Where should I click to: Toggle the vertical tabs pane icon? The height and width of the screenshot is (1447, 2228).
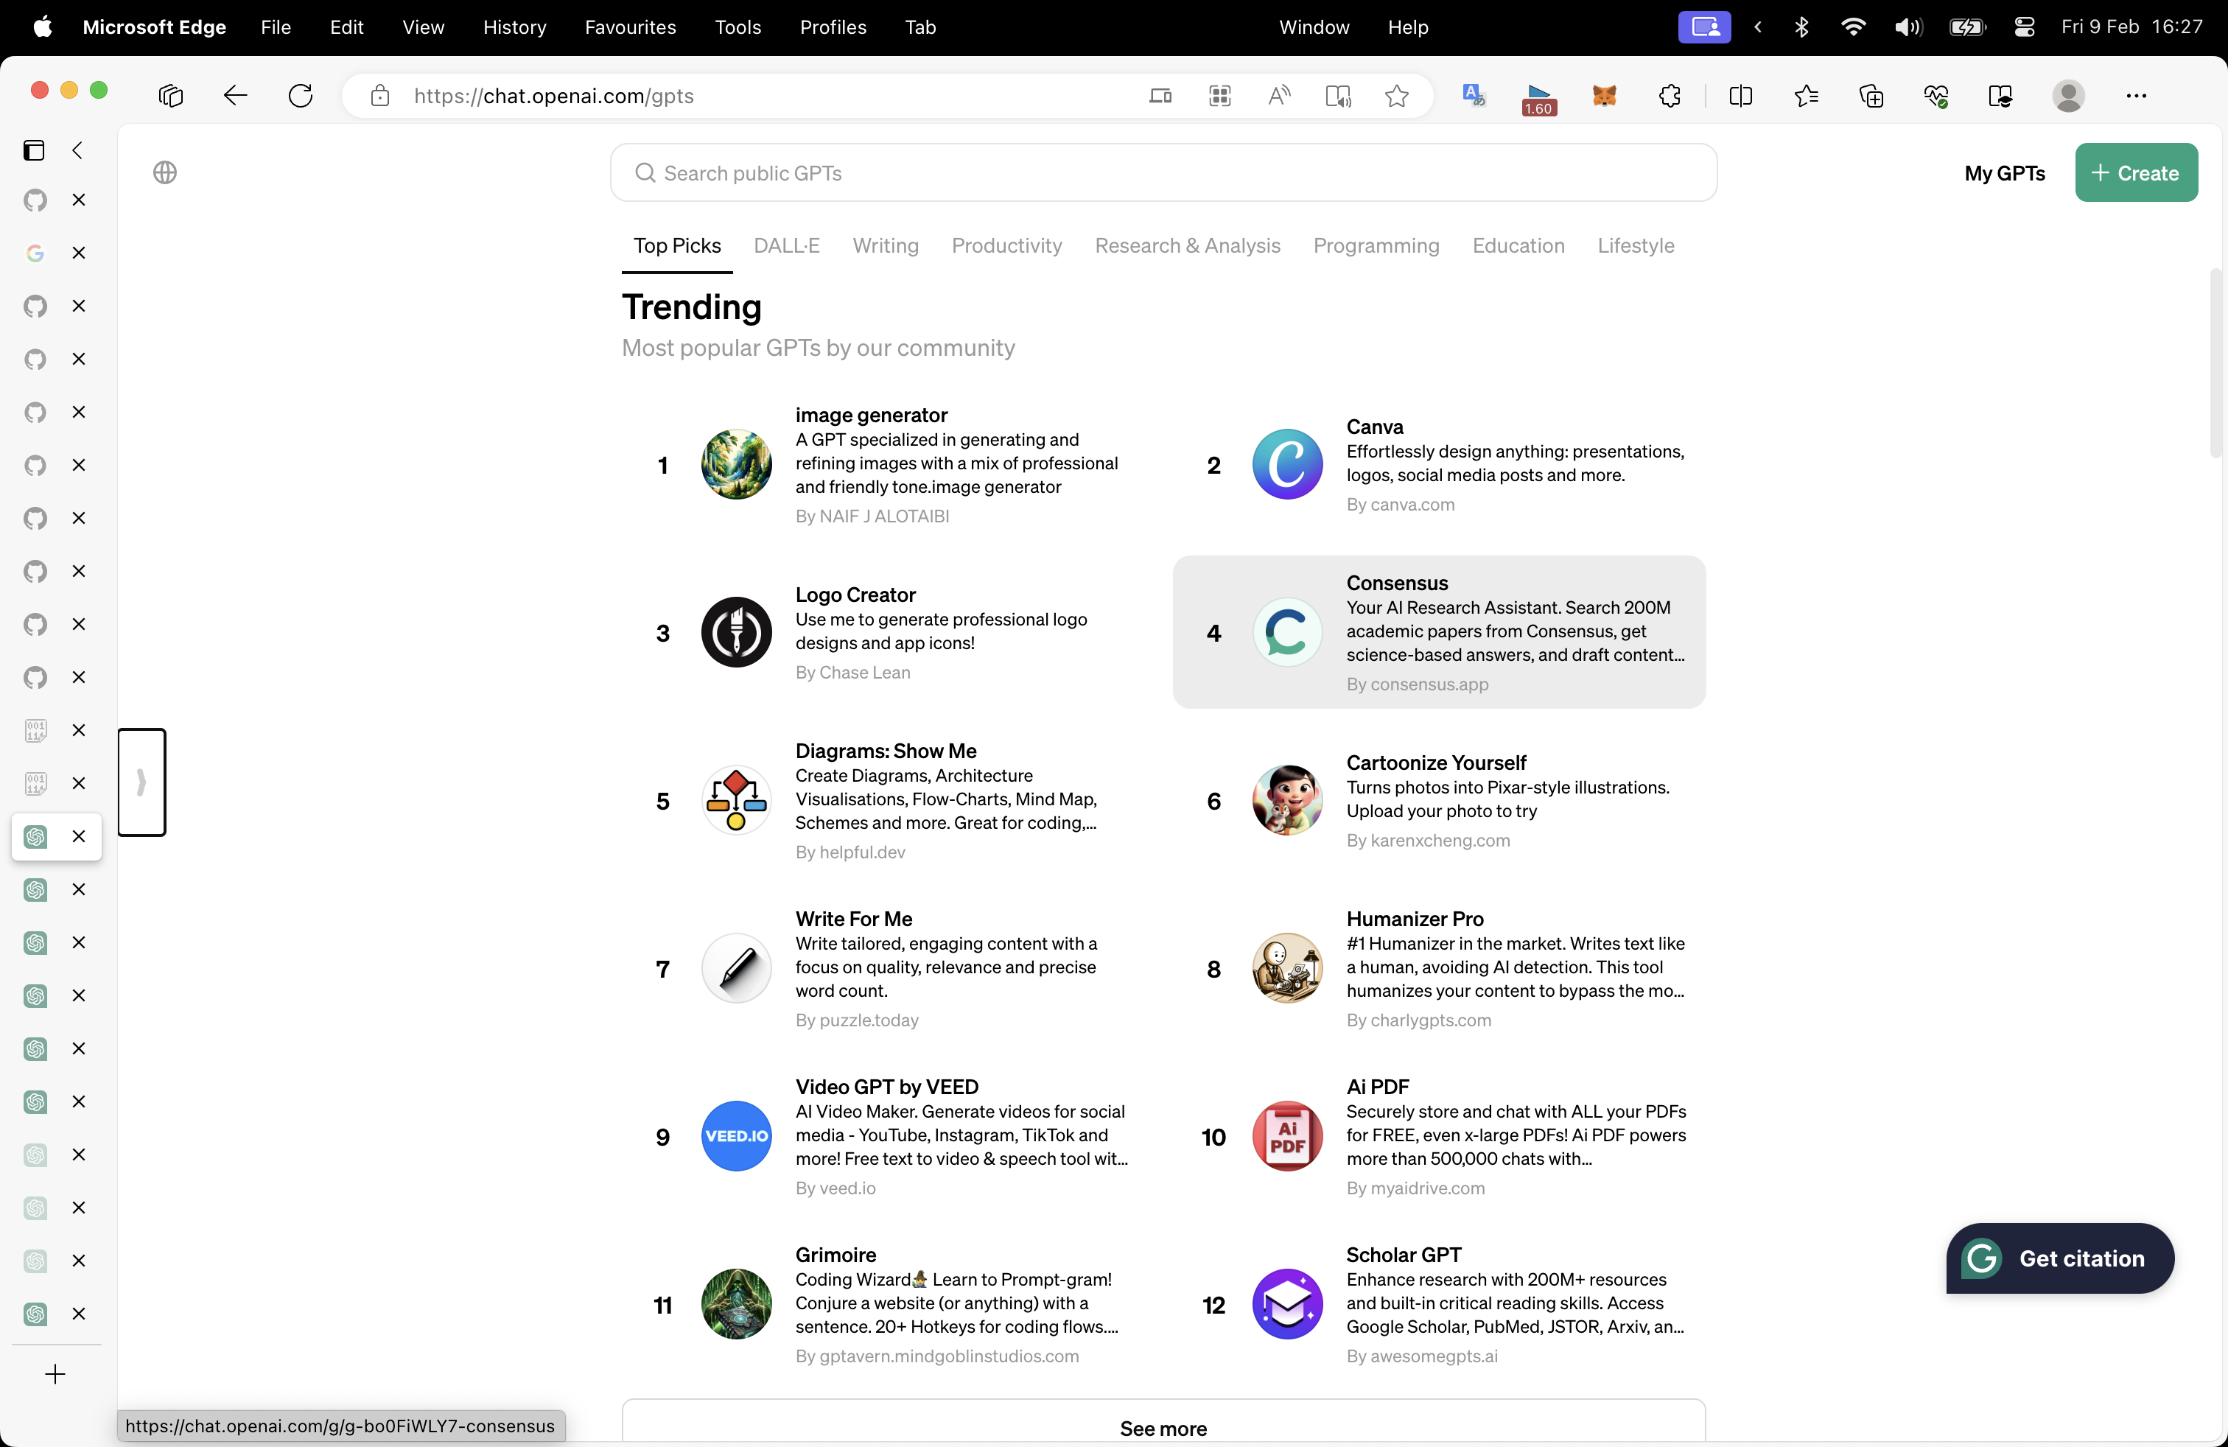click(35, 150)
